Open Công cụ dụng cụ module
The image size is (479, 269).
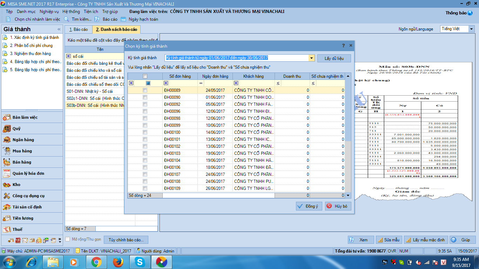coord(32,196)
